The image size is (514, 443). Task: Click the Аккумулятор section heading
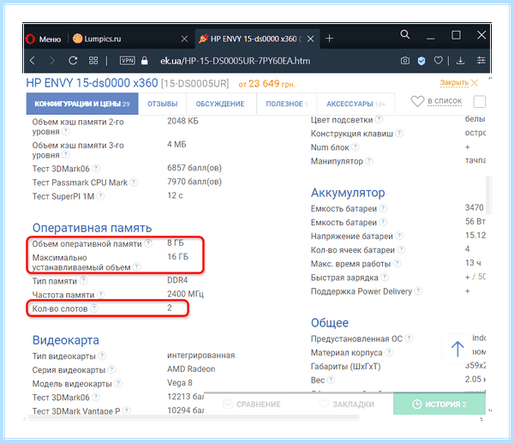coord(348,193)
